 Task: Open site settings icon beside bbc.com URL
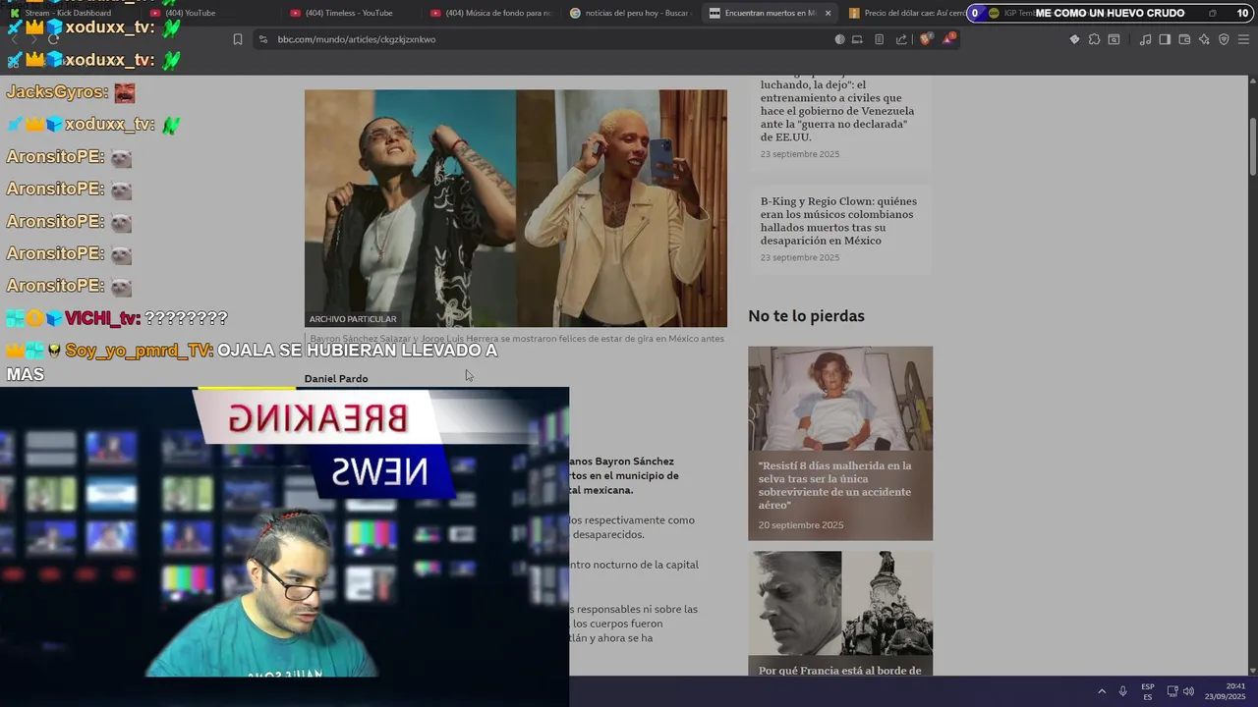coord(262,39)
